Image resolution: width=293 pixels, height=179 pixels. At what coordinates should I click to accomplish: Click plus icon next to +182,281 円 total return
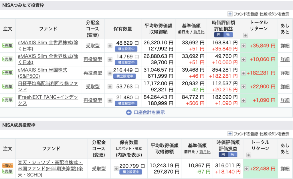pos(243,73)
